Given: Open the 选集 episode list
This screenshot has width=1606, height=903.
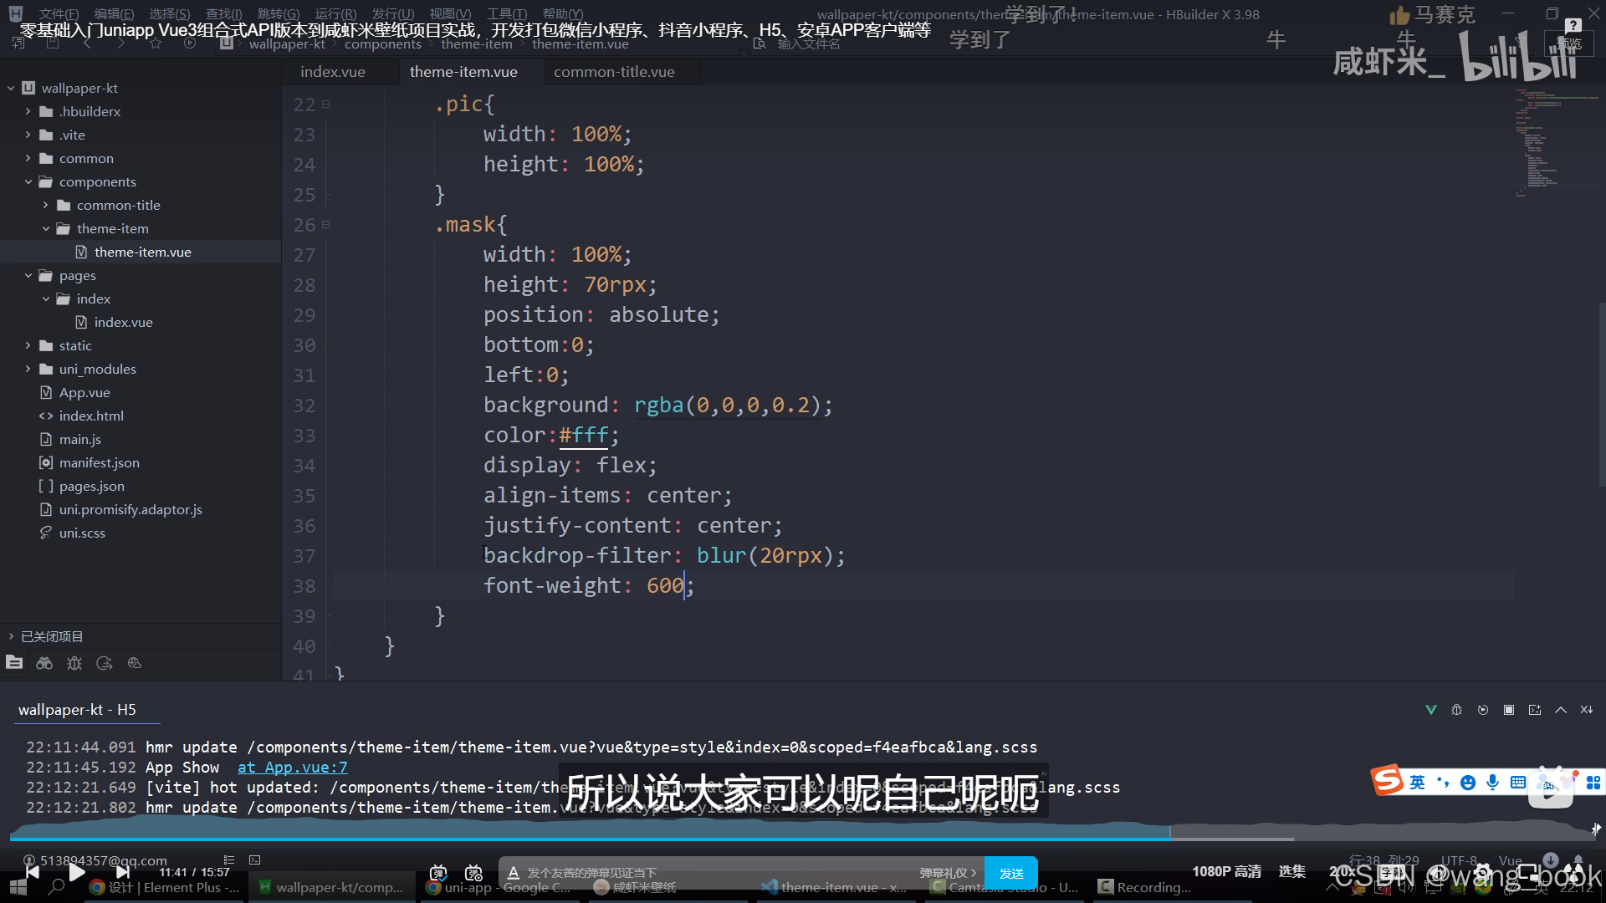Looking at the screenshot, I should 1292,871.
